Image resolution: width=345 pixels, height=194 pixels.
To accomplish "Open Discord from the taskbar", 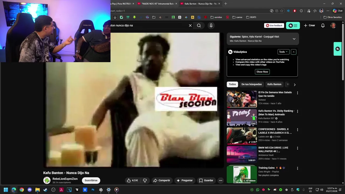I will [x=30, y=190].
